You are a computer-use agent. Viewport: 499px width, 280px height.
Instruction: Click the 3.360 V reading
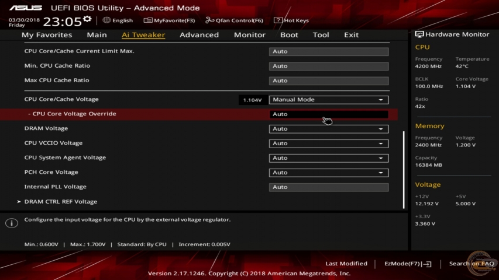pos(425,224)
